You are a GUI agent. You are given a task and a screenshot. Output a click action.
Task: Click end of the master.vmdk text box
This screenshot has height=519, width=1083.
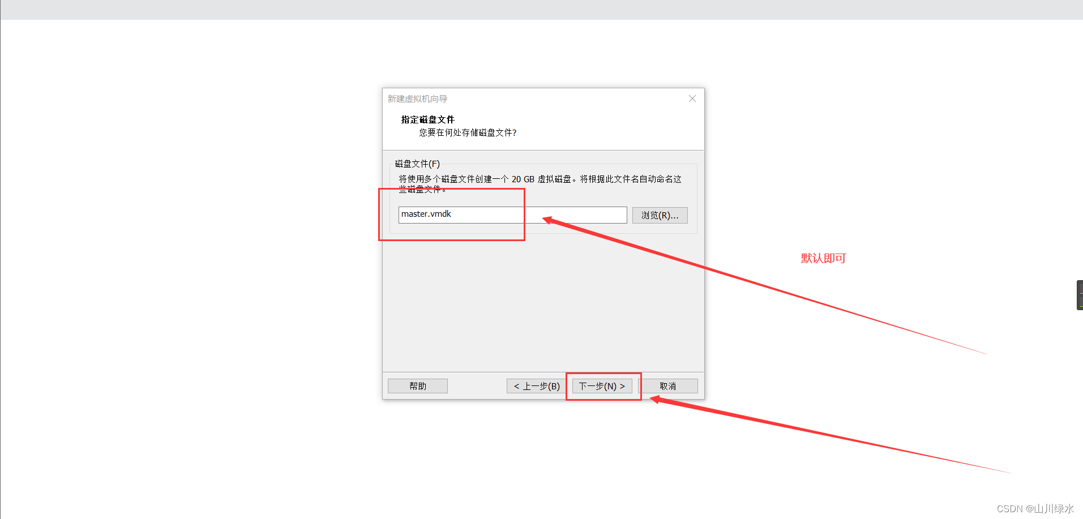[617, 215]
